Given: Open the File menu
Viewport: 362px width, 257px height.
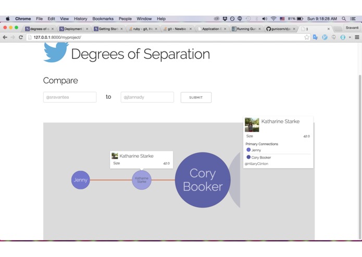Looking at the screenshot, I should (x=39, y=19).
